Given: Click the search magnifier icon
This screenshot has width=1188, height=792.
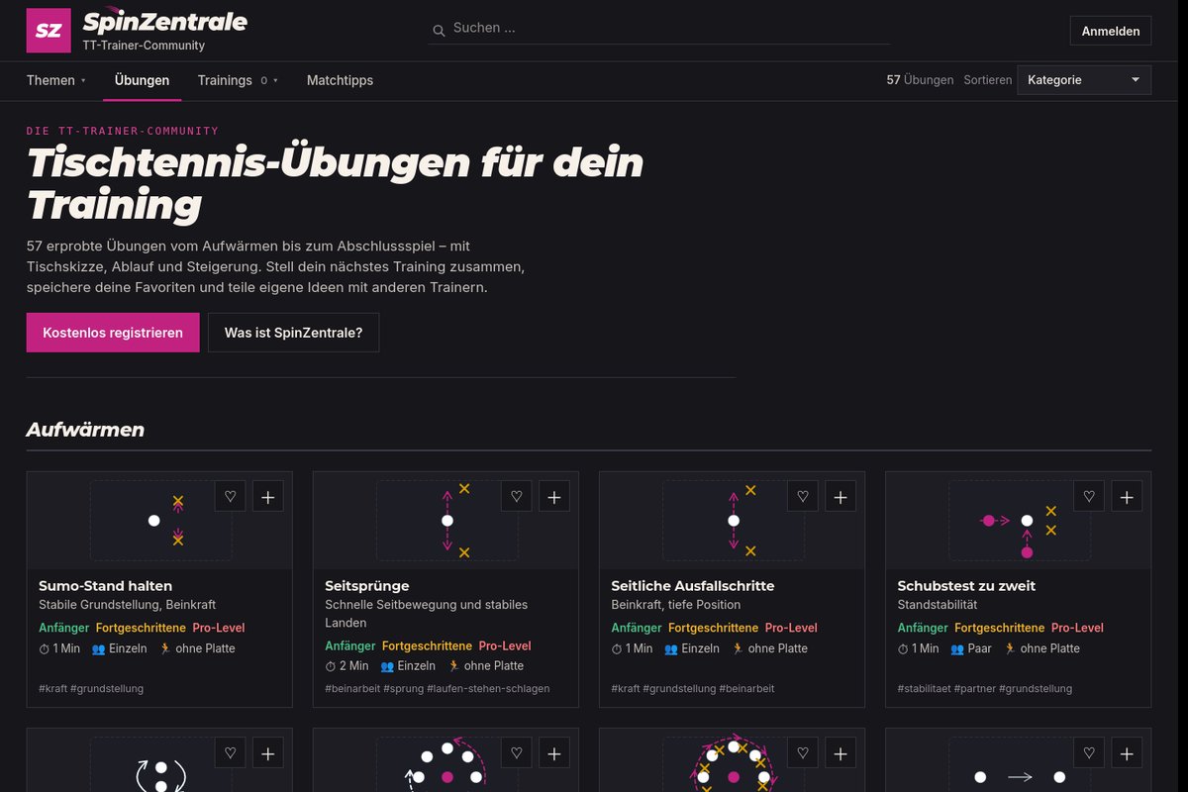Looking at the screenshot, I should point(440,31).
